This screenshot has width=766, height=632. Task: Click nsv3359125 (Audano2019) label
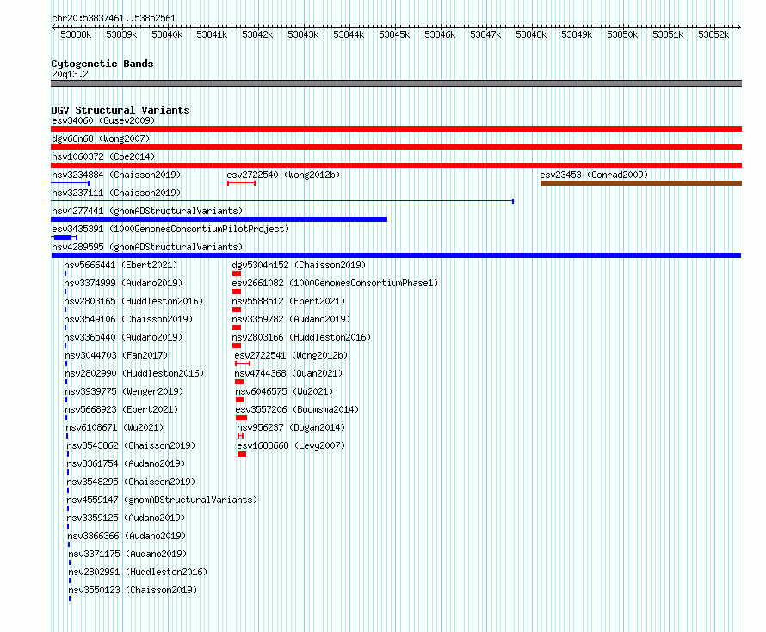tap(126, 518)
